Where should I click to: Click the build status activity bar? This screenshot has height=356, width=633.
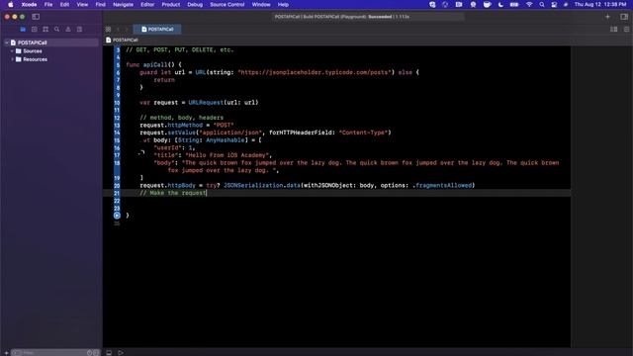367,17
